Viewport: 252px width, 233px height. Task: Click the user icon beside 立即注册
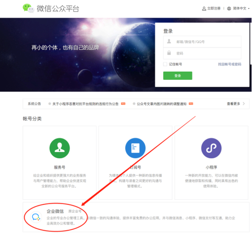click(x=204, y=9)
